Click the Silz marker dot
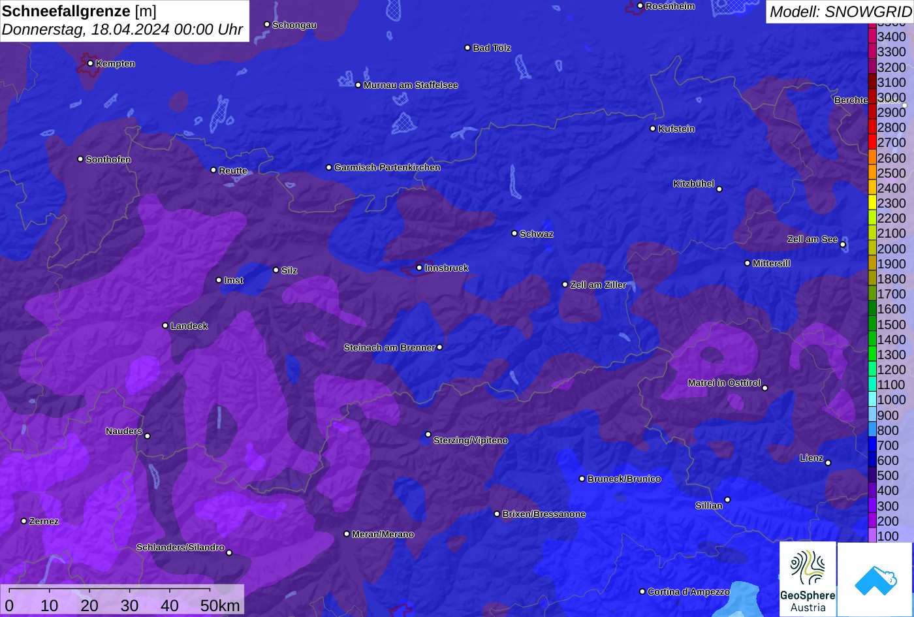The height and width of the screenshot is (617, 914). [x=276, y=270]
